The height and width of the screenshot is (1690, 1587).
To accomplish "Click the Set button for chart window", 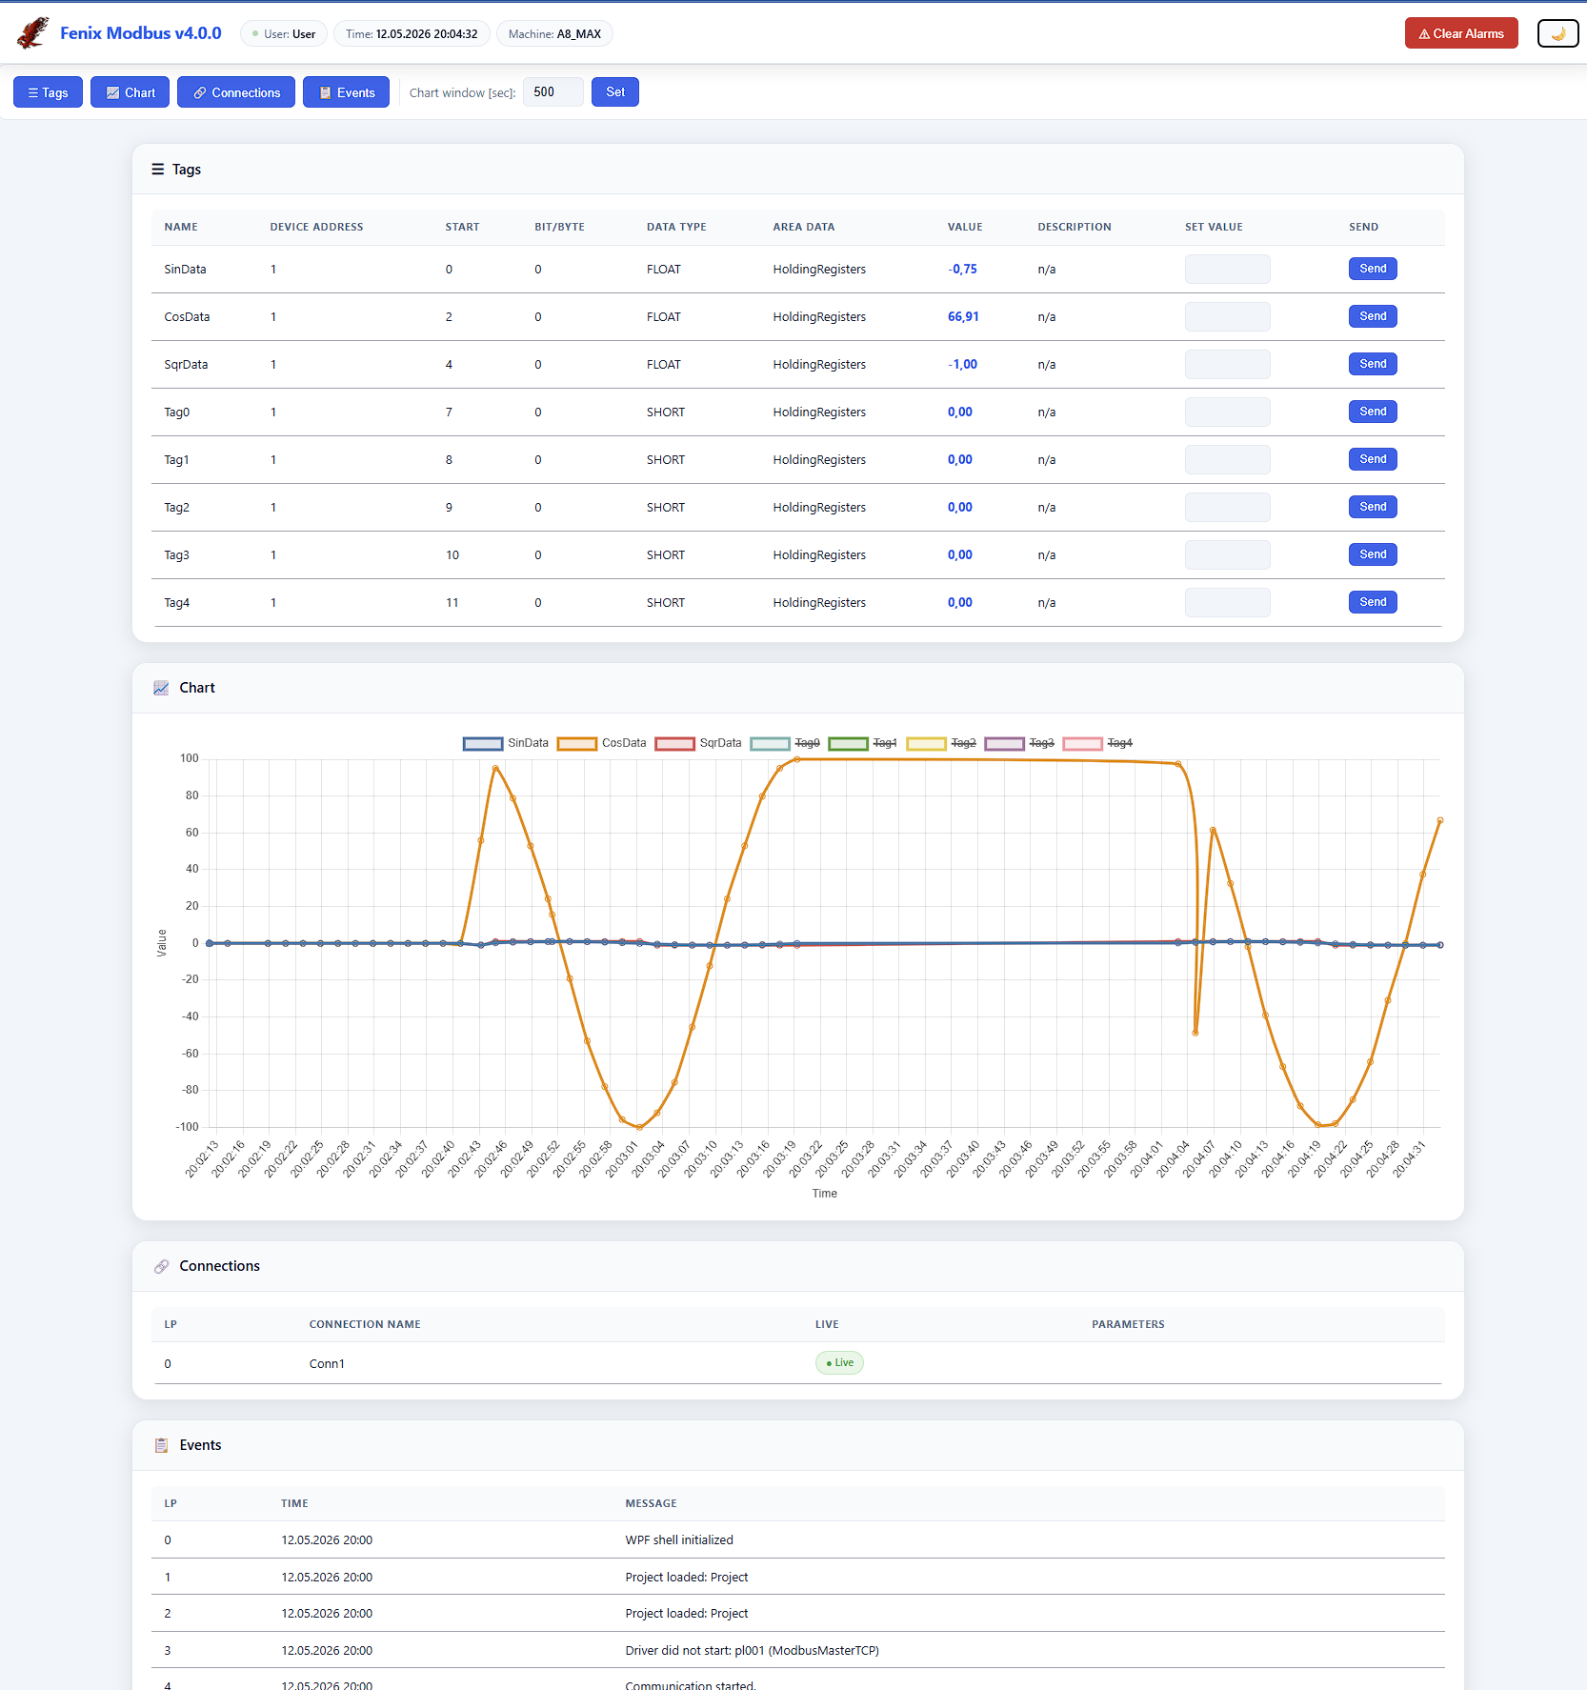I will [615, 92].
